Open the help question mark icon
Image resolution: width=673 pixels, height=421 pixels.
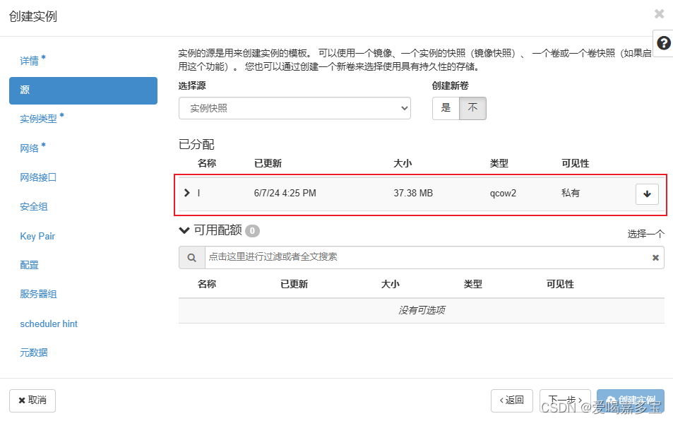[664, 43]
